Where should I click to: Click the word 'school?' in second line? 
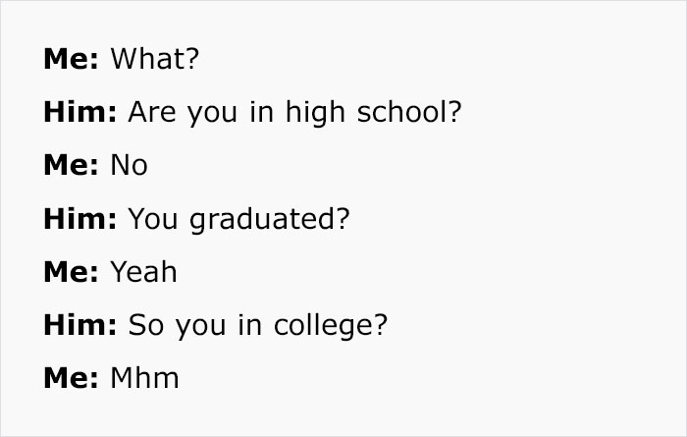(409, 112)
